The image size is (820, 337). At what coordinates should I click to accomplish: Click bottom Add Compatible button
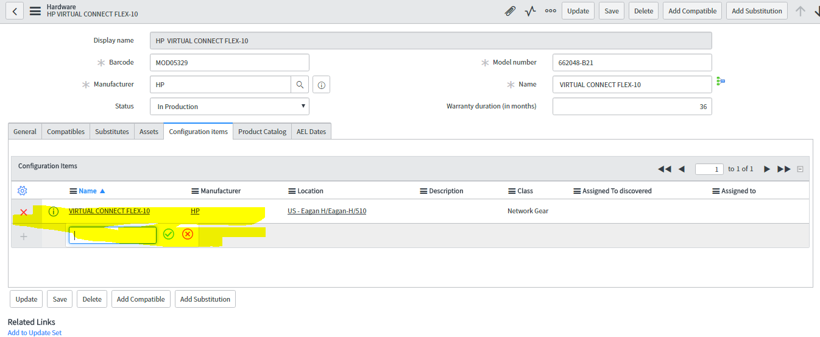[141, 299]
